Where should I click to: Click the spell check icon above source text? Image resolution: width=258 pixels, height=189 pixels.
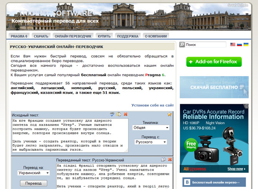112,114
